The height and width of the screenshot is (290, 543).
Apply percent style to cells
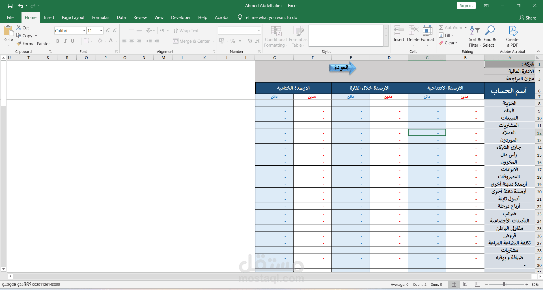(x=232, y=41)
